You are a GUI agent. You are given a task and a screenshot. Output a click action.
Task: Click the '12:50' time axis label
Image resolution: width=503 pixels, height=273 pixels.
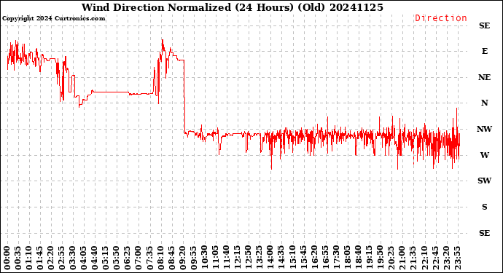point(248,258)
